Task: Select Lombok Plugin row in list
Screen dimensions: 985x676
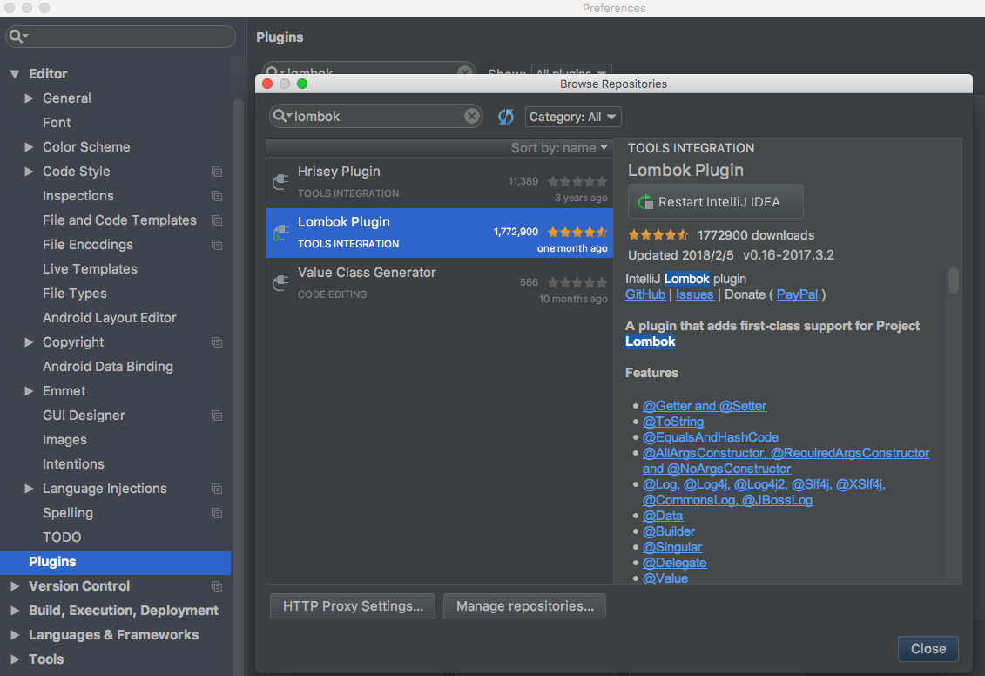Action: tap(439, 233)
